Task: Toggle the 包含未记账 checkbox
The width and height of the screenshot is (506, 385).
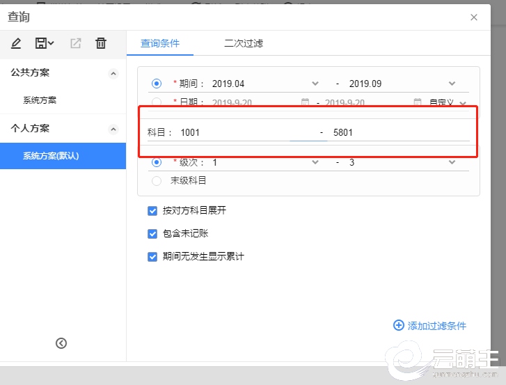Action: (x=152, y=234)
